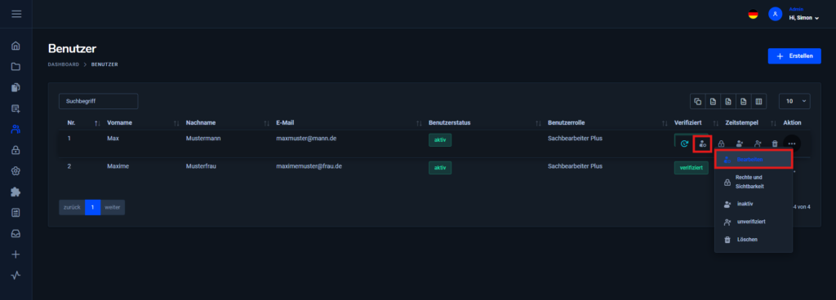Click the lock icon in Max's row
836x300 pixels.
point(721,143)
